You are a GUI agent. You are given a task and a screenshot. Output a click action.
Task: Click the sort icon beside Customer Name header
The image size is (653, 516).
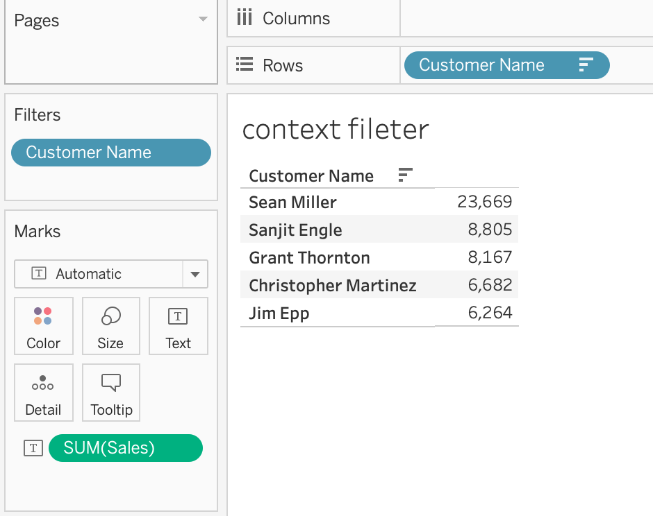tap(405, 175)
